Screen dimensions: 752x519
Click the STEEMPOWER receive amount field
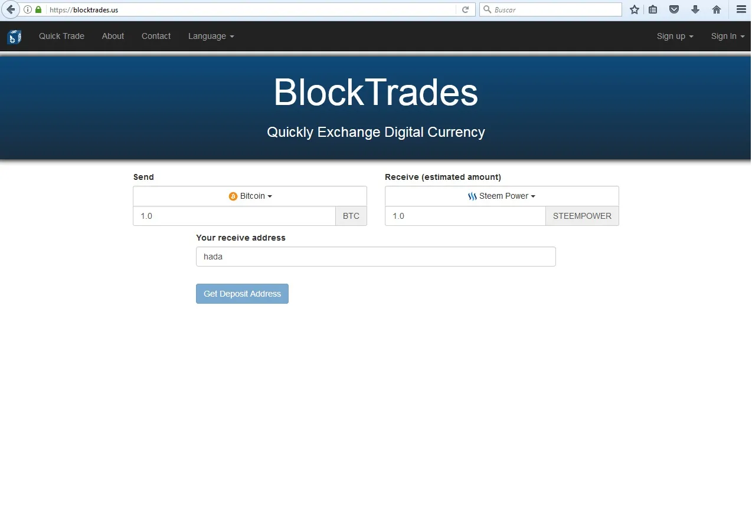click(465, 216)
